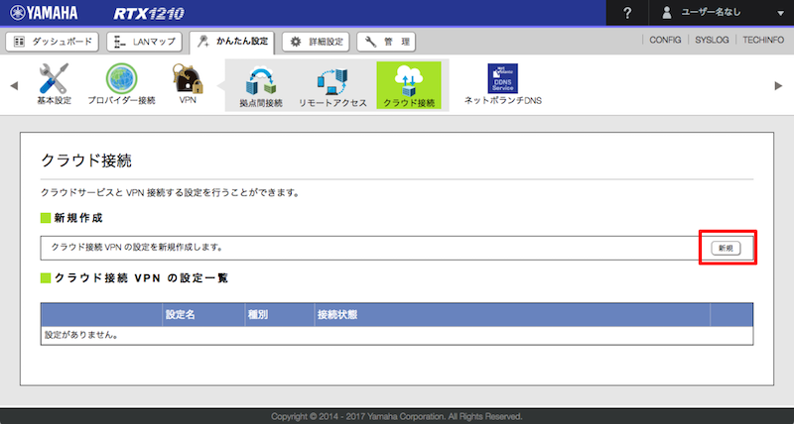The width and height of the screenshot is (794, 424).
Task: Switch to the 詳細設定 tab
Action: click(316, 42)
